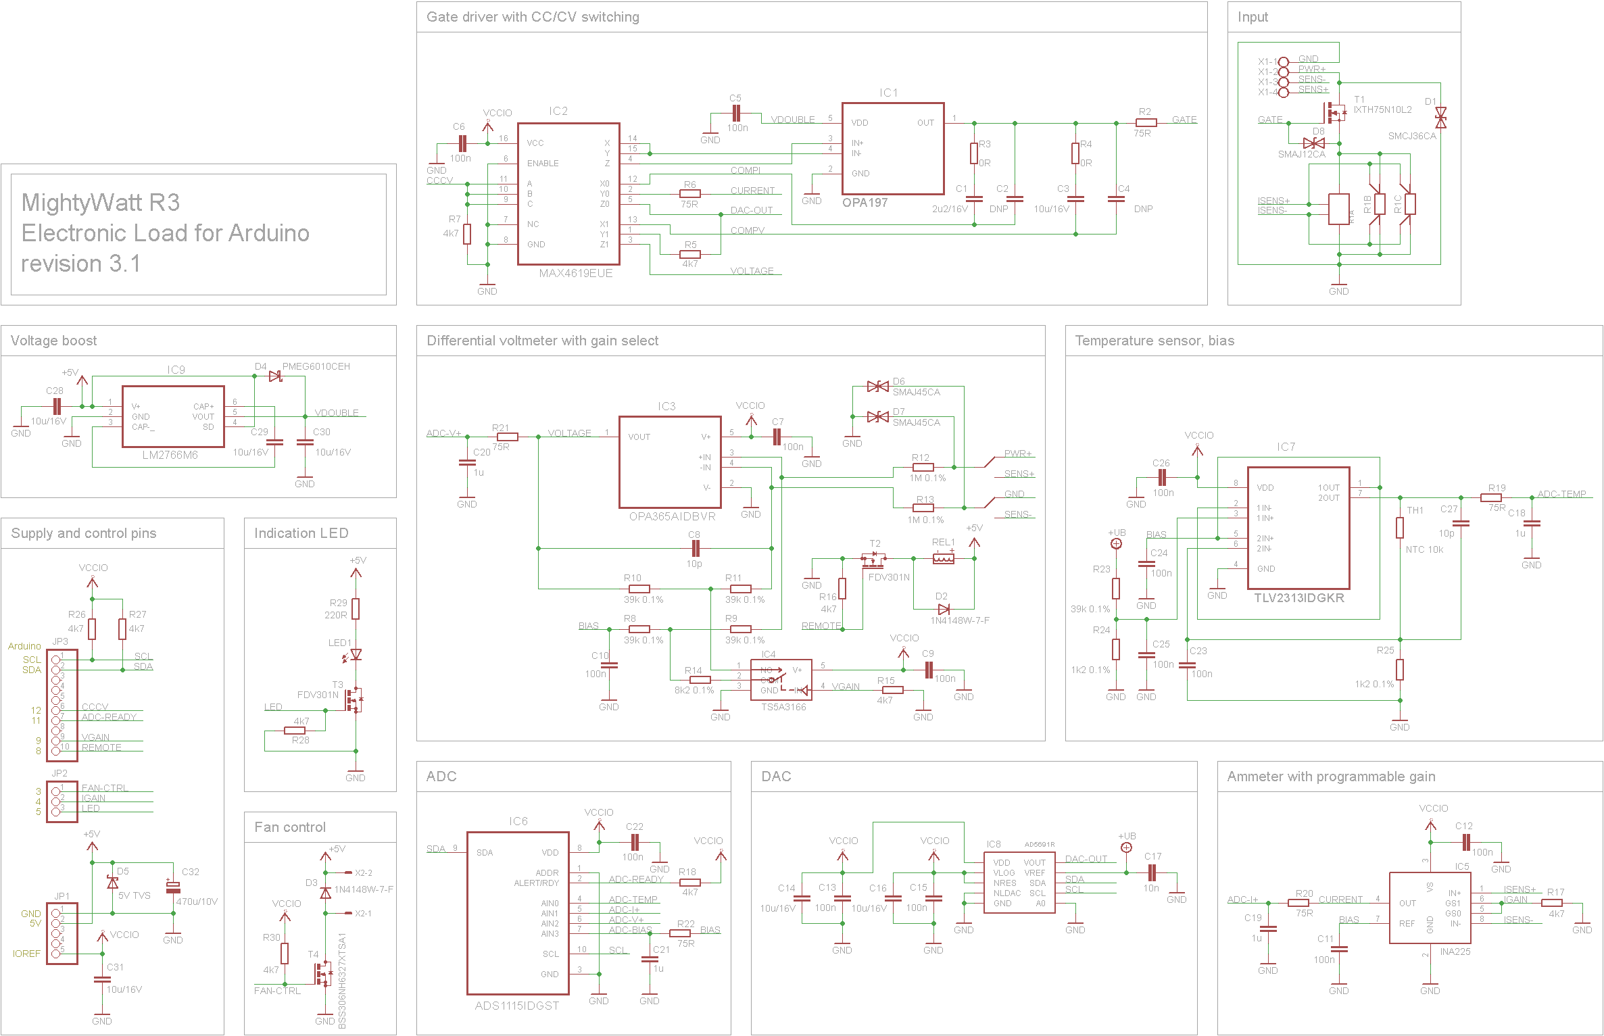The image size is (1604, 1036).
Task: Select the 'Indication LED' heading
Action: (301, 533)
